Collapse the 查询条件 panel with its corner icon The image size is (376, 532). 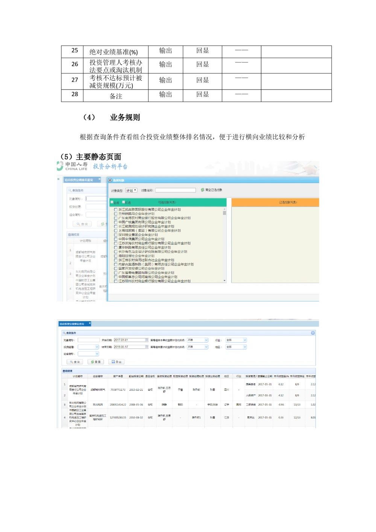click(313, 333)
